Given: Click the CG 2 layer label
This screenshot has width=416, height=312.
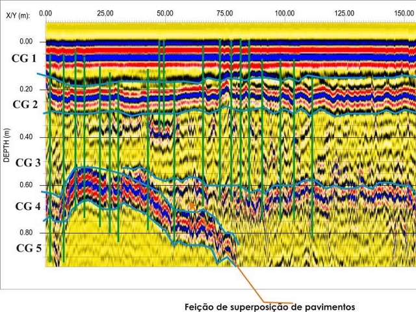Looking at the screenshot, I should coord(25,105).
